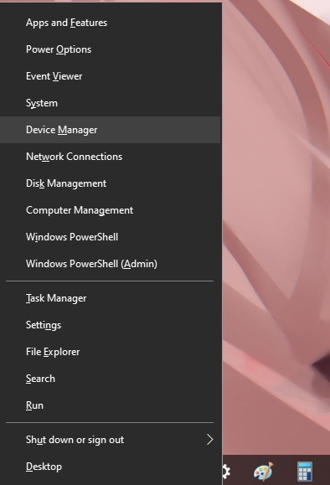The width and height of the screenshot is (330, 485).
Task: Start Windows PowerShell (non-admin)
Action: pyautogui.click(x=111, y=237)
